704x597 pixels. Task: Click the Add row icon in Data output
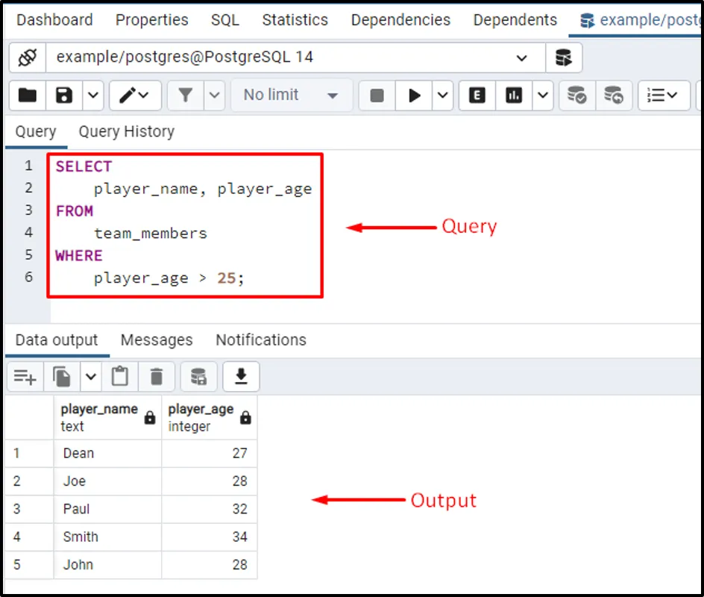(25, 377)
